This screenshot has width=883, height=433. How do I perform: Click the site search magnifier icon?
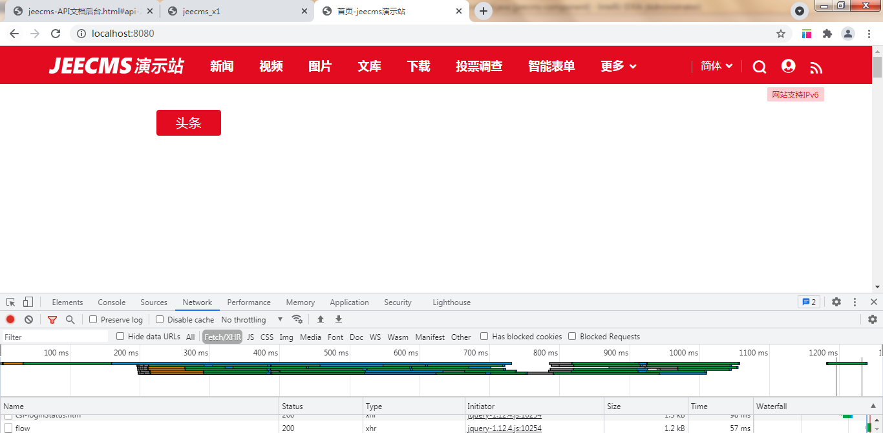[x=760, y=67]
